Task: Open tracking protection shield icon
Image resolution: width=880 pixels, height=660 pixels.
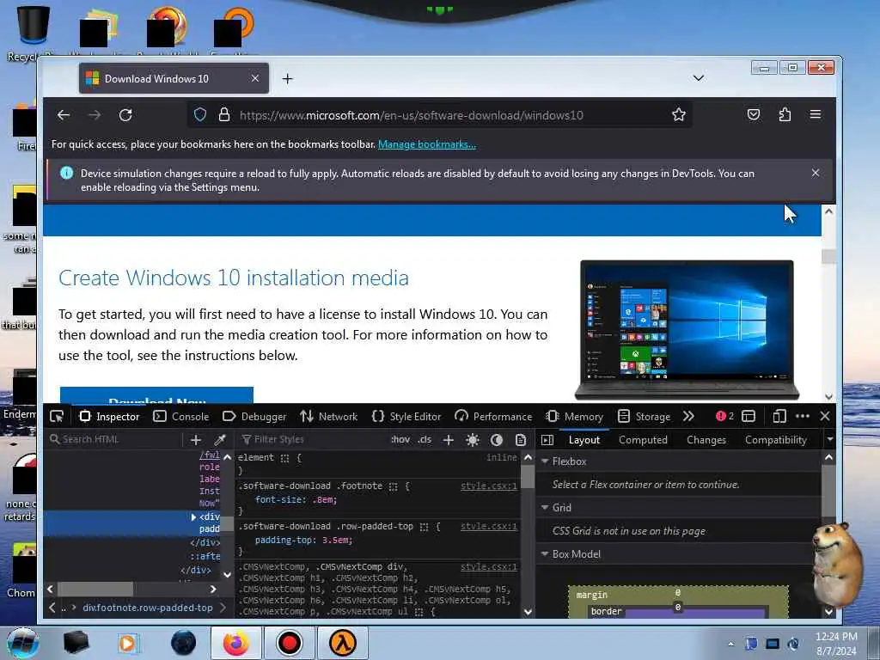Action: pos(200,115)
